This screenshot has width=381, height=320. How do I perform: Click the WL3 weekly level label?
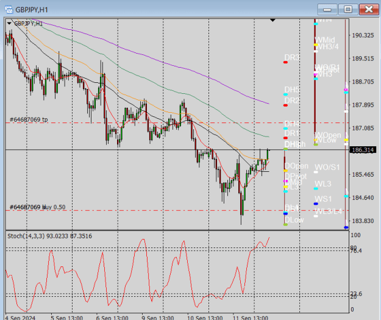323,184
